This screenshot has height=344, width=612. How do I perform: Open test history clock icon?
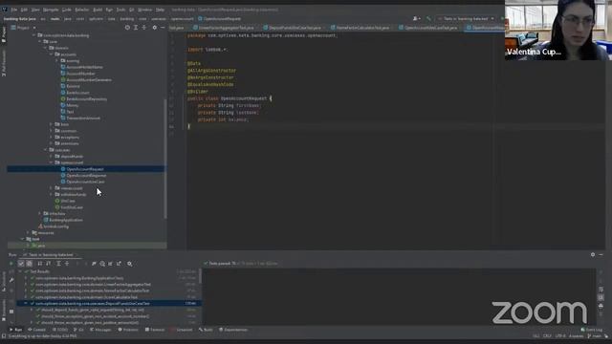102,264
